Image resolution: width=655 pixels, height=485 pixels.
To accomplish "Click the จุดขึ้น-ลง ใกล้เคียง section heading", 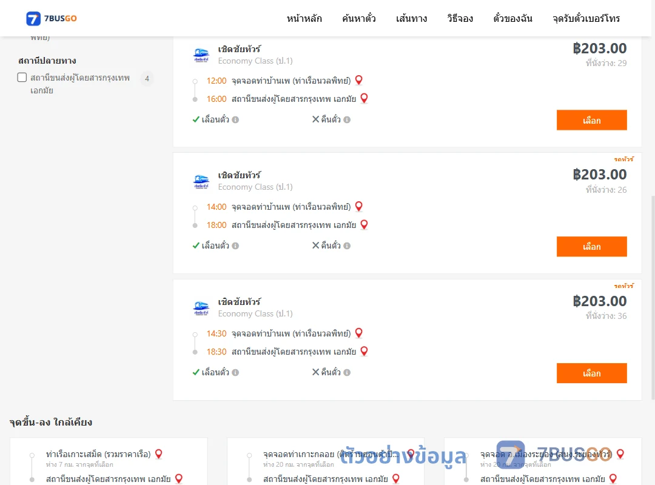I will [x=50, y=422].
